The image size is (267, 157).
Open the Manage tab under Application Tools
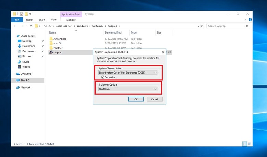pos(71,20)
